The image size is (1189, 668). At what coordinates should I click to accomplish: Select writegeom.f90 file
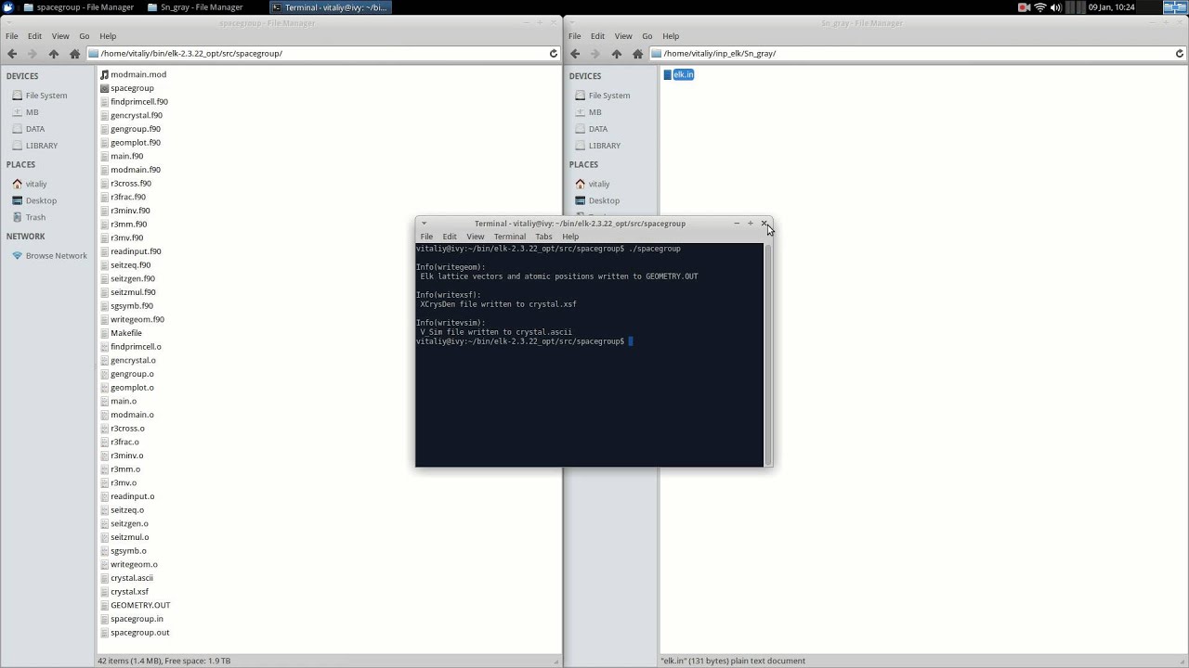tap(132, 319)
